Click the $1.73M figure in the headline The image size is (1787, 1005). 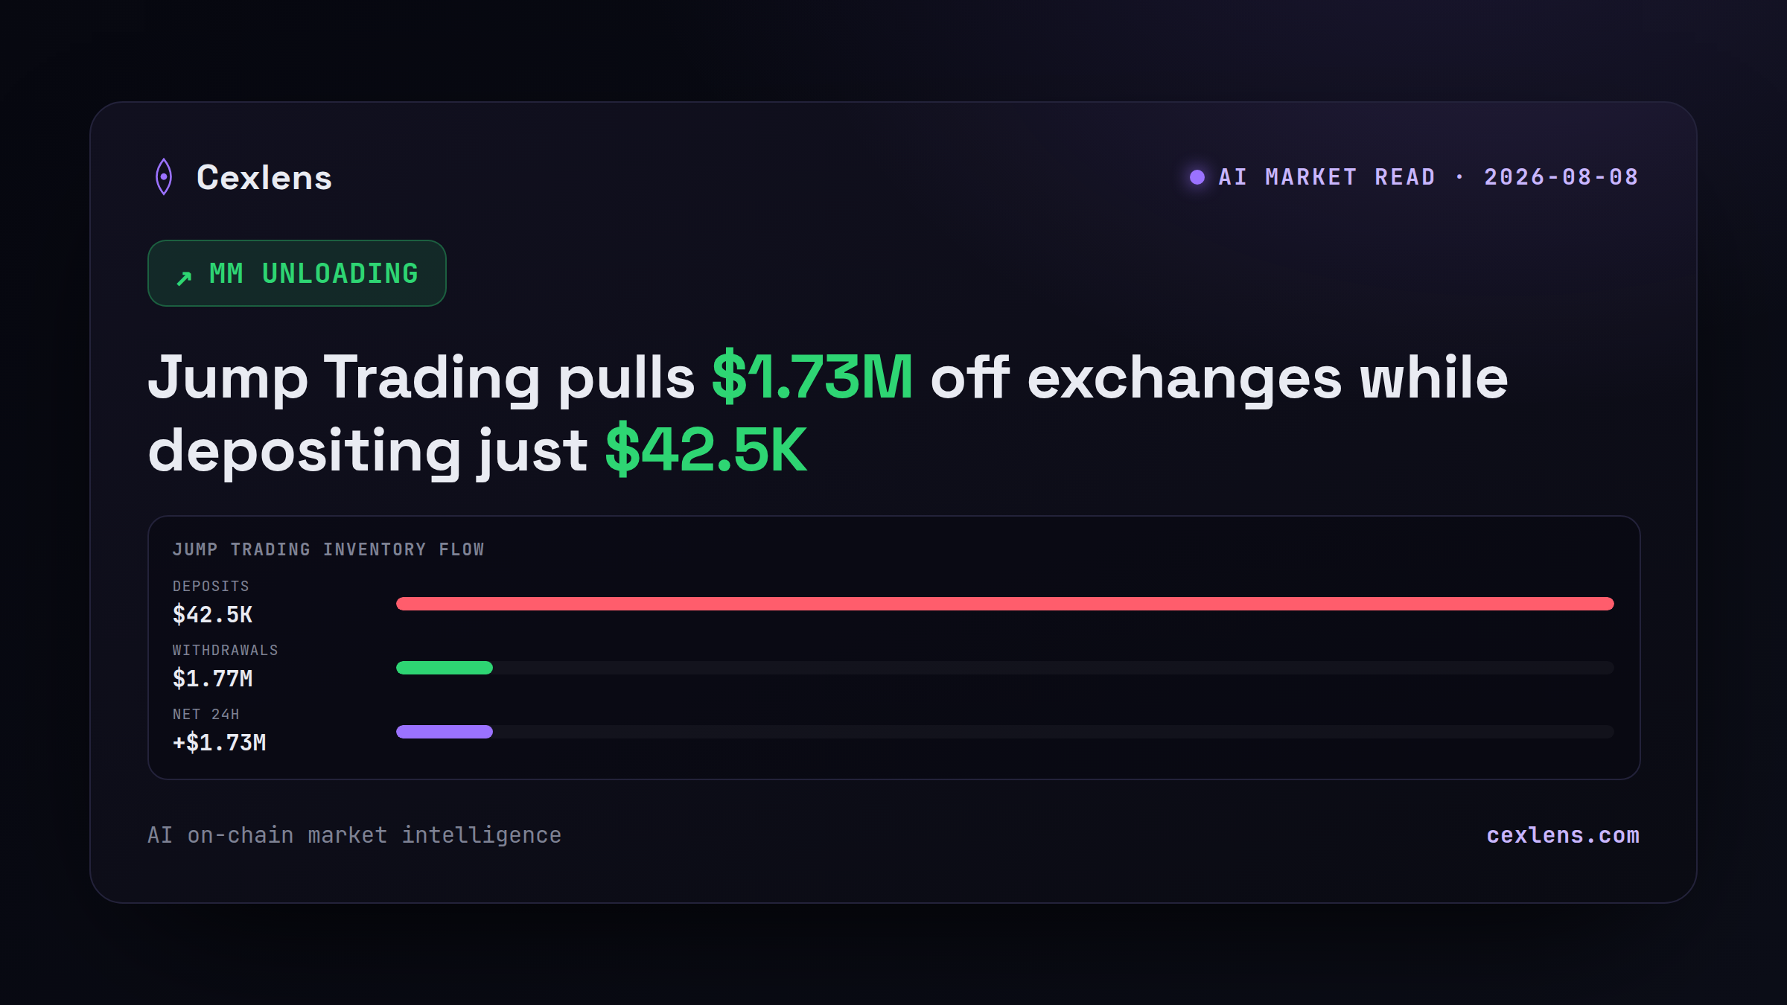(x=812, y=377)
